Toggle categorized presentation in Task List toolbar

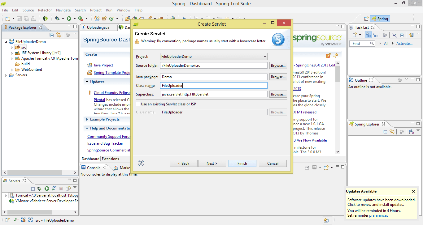(368, 35)
